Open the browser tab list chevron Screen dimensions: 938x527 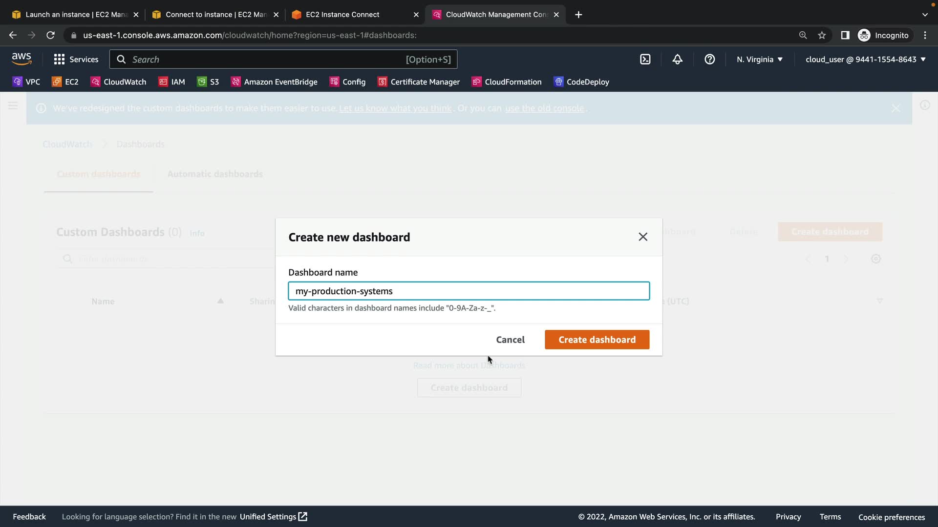(924, 15)
